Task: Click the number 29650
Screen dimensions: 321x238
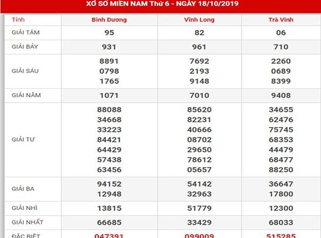Action: pos(199,150)
